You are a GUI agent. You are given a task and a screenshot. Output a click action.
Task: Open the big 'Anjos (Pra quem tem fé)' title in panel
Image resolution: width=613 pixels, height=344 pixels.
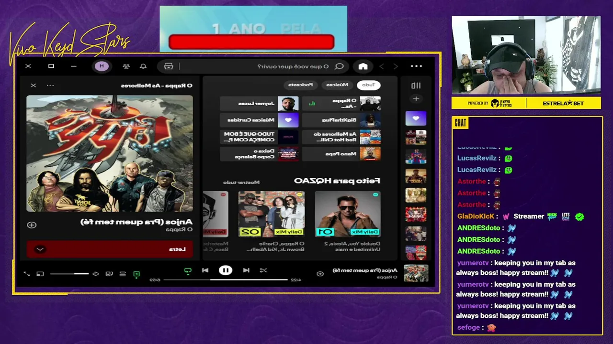point(136,222)
